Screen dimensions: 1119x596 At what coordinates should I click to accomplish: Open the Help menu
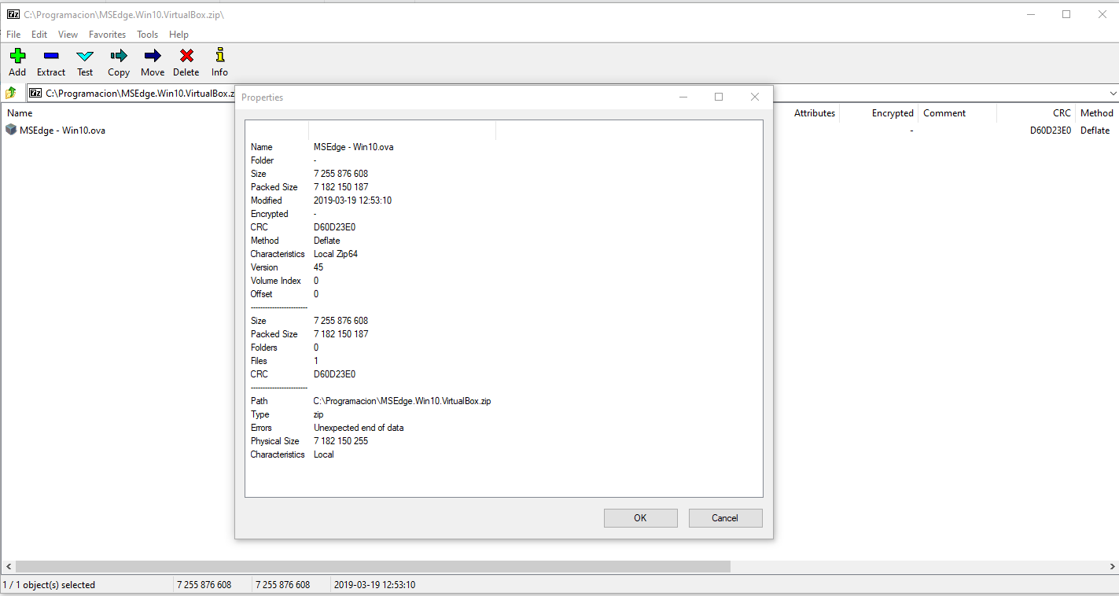pyautogui.click(x=179, y=35)
